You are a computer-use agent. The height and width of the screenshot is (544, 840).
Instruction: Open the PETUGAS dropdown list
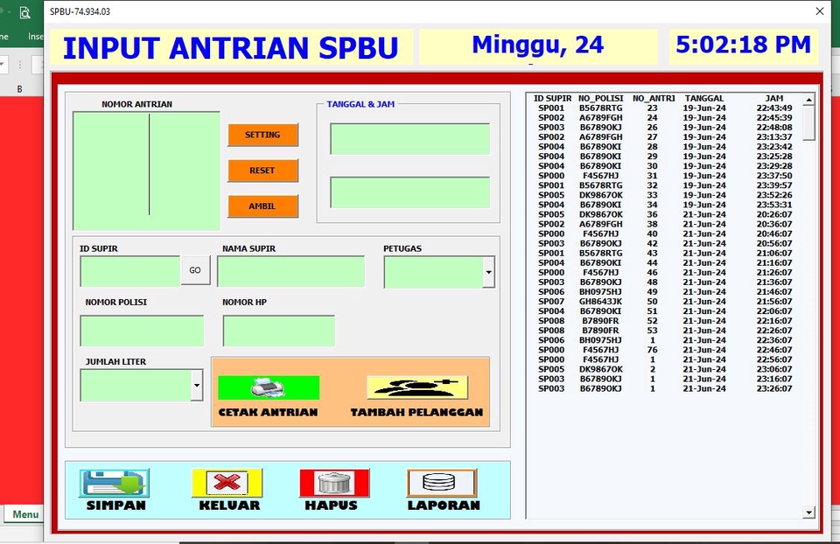click(487, 273)
